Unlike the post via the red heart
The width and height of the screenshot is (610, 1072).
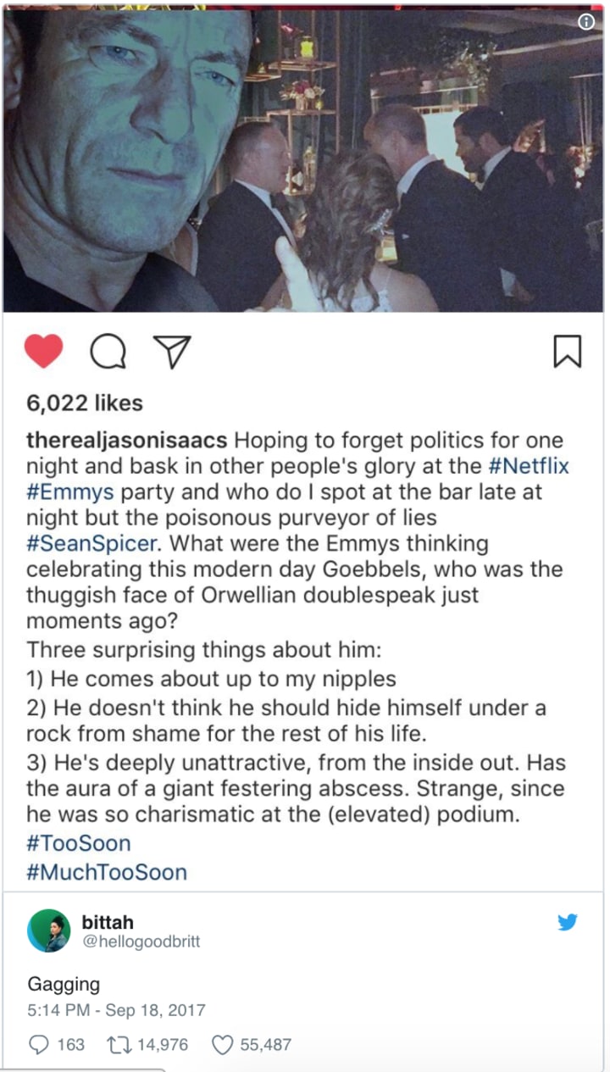(x=43, y=351)
